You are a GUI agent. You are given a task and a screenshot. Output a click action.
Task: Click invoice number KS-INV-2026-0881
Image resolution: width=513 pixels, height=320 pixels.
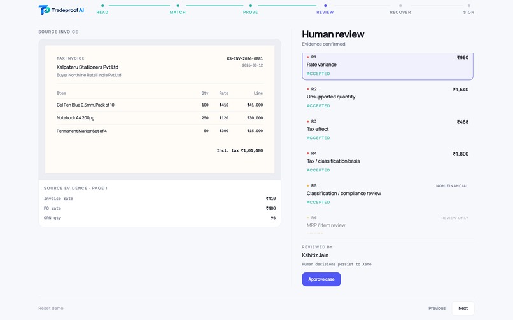(x=244, y=59)
